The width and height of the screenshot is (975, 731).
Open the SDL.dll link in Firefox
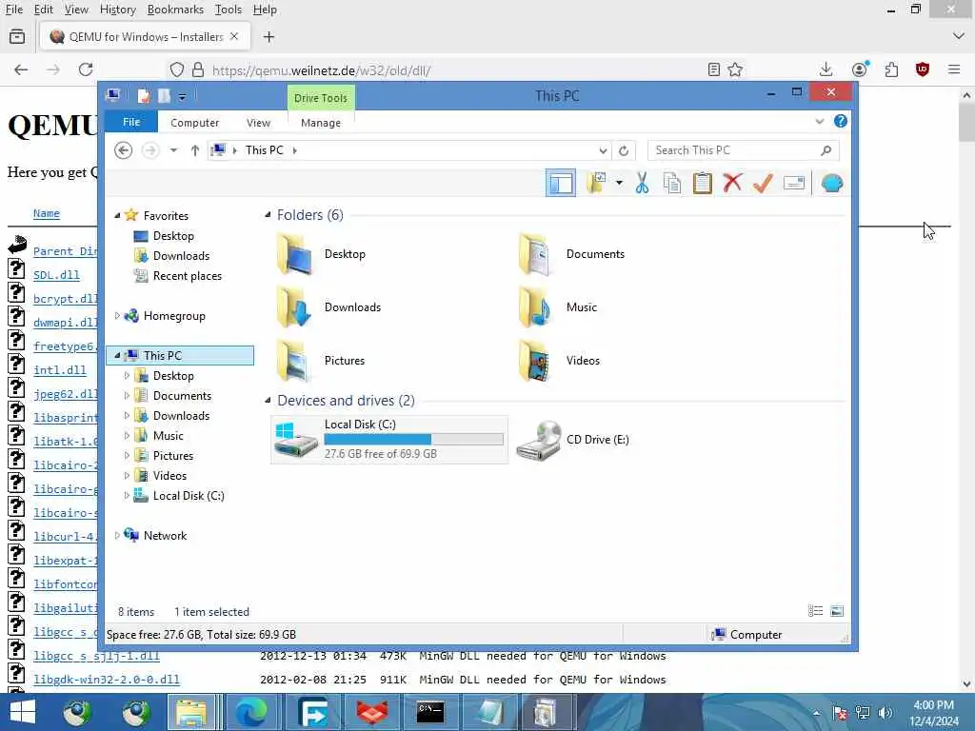[56, 275]
